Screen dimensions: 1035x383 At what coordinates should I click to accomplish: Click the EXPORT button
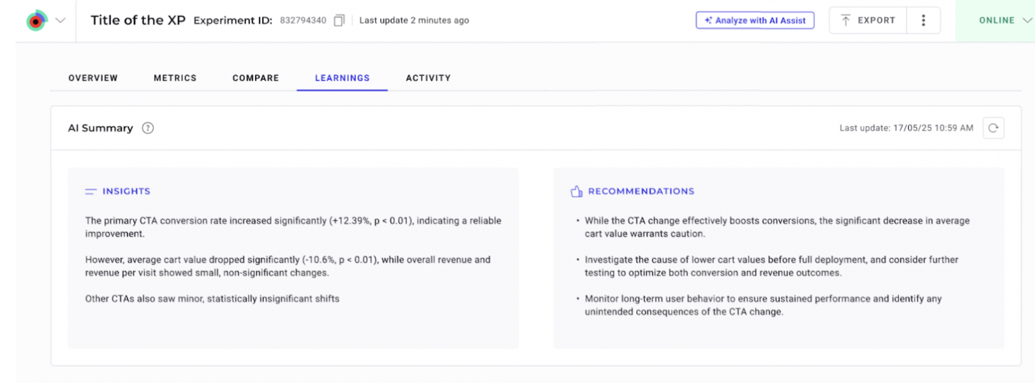point(868,20)
